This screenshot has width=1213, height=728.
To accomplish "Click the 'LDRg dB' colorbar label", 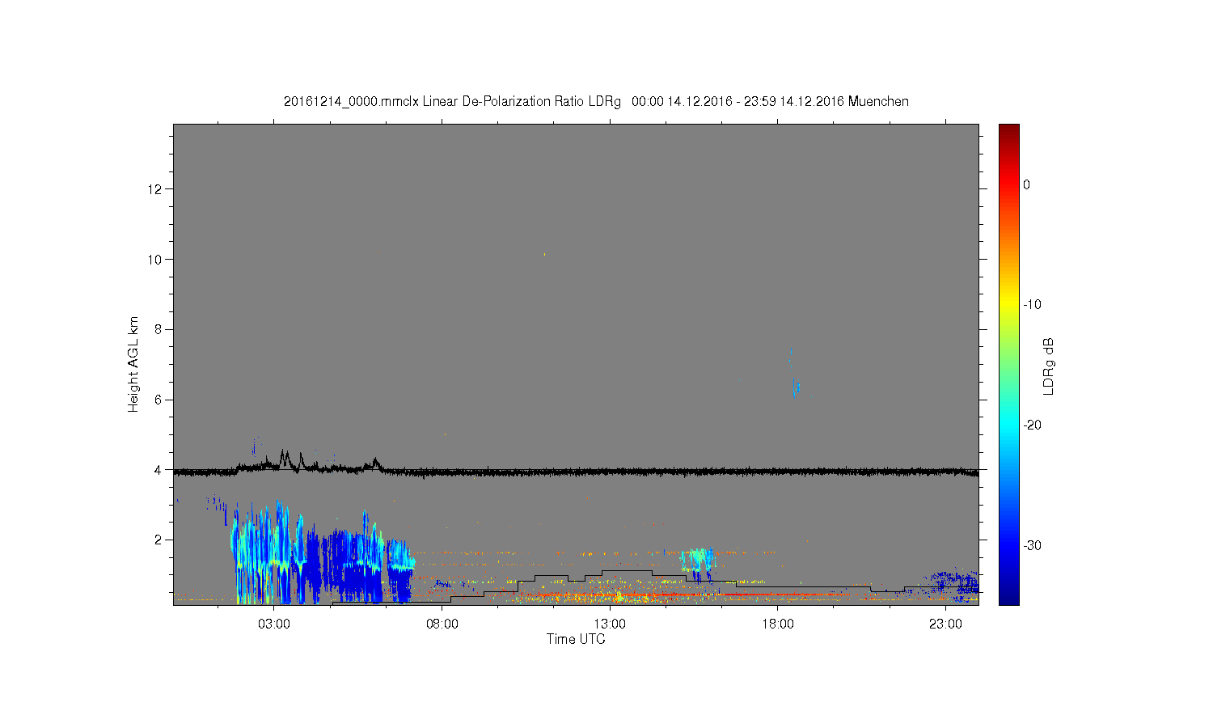I will coord(1049,366).
